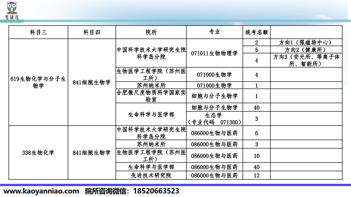The height and width of the screenshot is (197, 351).
Task: Select cell 338生物化学
Action: 38,153
